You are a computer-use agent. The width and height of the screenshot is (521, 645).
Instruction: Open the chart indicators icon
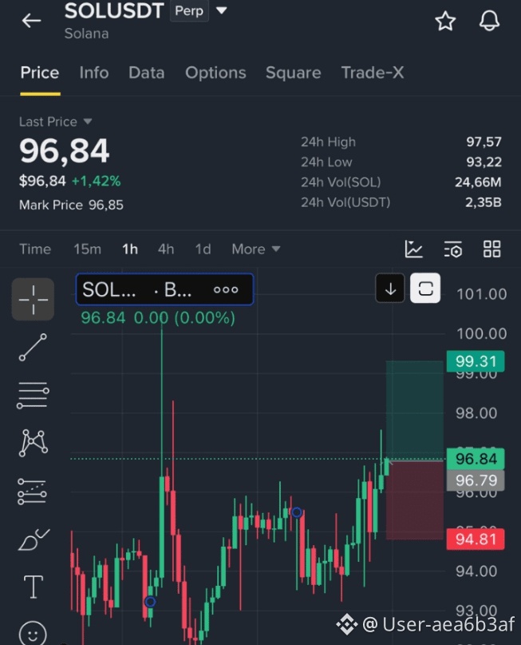413,249
